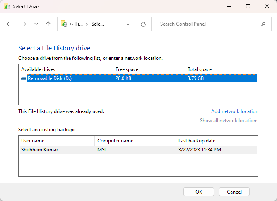Screen dimensions: 277x201
Task: Select the Shubham Kumar backup entry
Action: 40,150
